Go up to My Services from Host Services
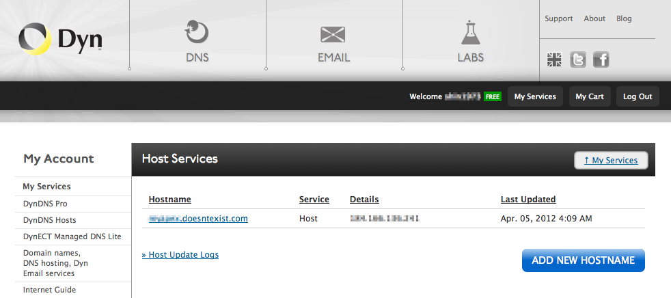 pos(611,160)
